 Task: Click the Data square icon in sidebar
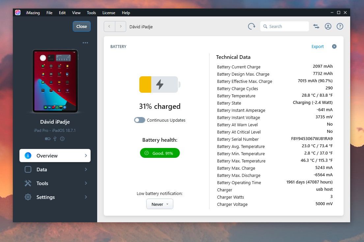pyautogui.click(x=28, y=169)
